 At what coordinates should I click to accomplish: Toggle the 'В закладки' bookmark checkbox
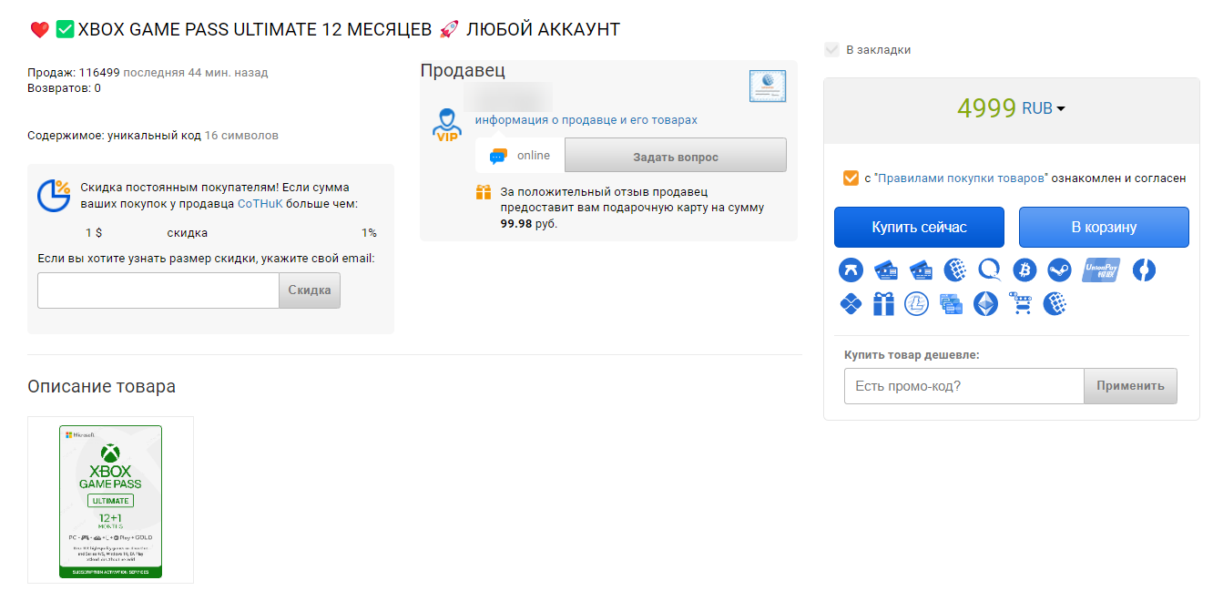[831, 50]
